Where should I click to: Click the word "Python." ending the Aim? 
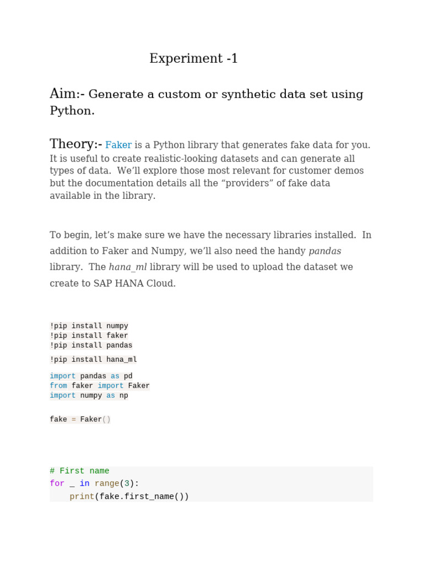click(72, 111)
